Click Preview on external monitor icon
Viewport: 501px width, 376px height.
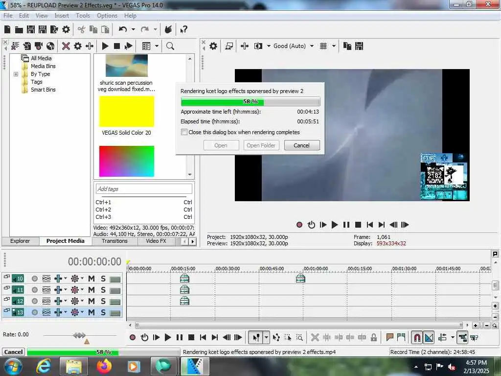click(229, 46)
